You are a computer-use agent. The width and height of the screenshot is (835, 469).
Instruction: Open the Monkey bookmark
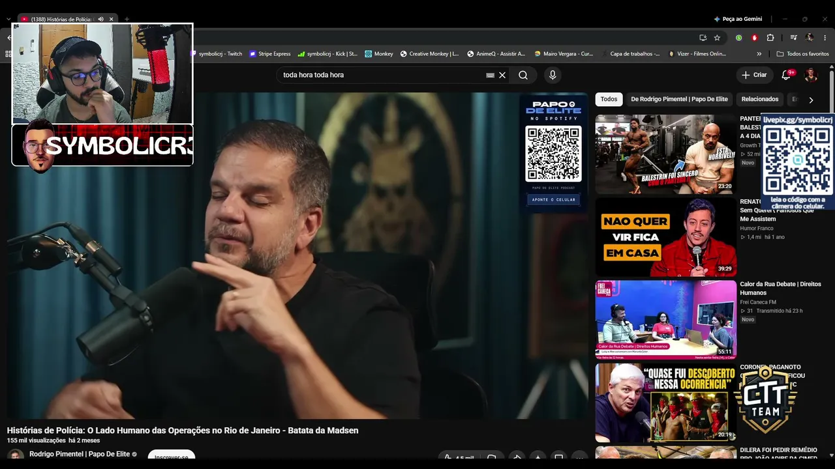pyautogui.click(x=379, y=54)
